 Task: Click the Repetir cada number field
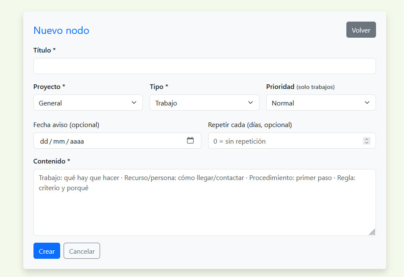pyautogui.click(x=292, y=141)
